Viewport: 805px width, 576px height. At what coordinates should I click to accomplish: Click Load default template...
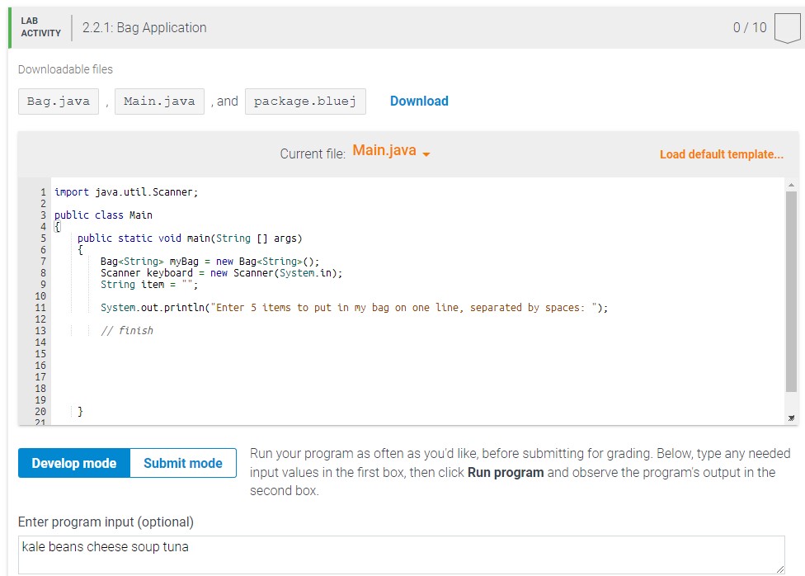click(x=721, y=154)
